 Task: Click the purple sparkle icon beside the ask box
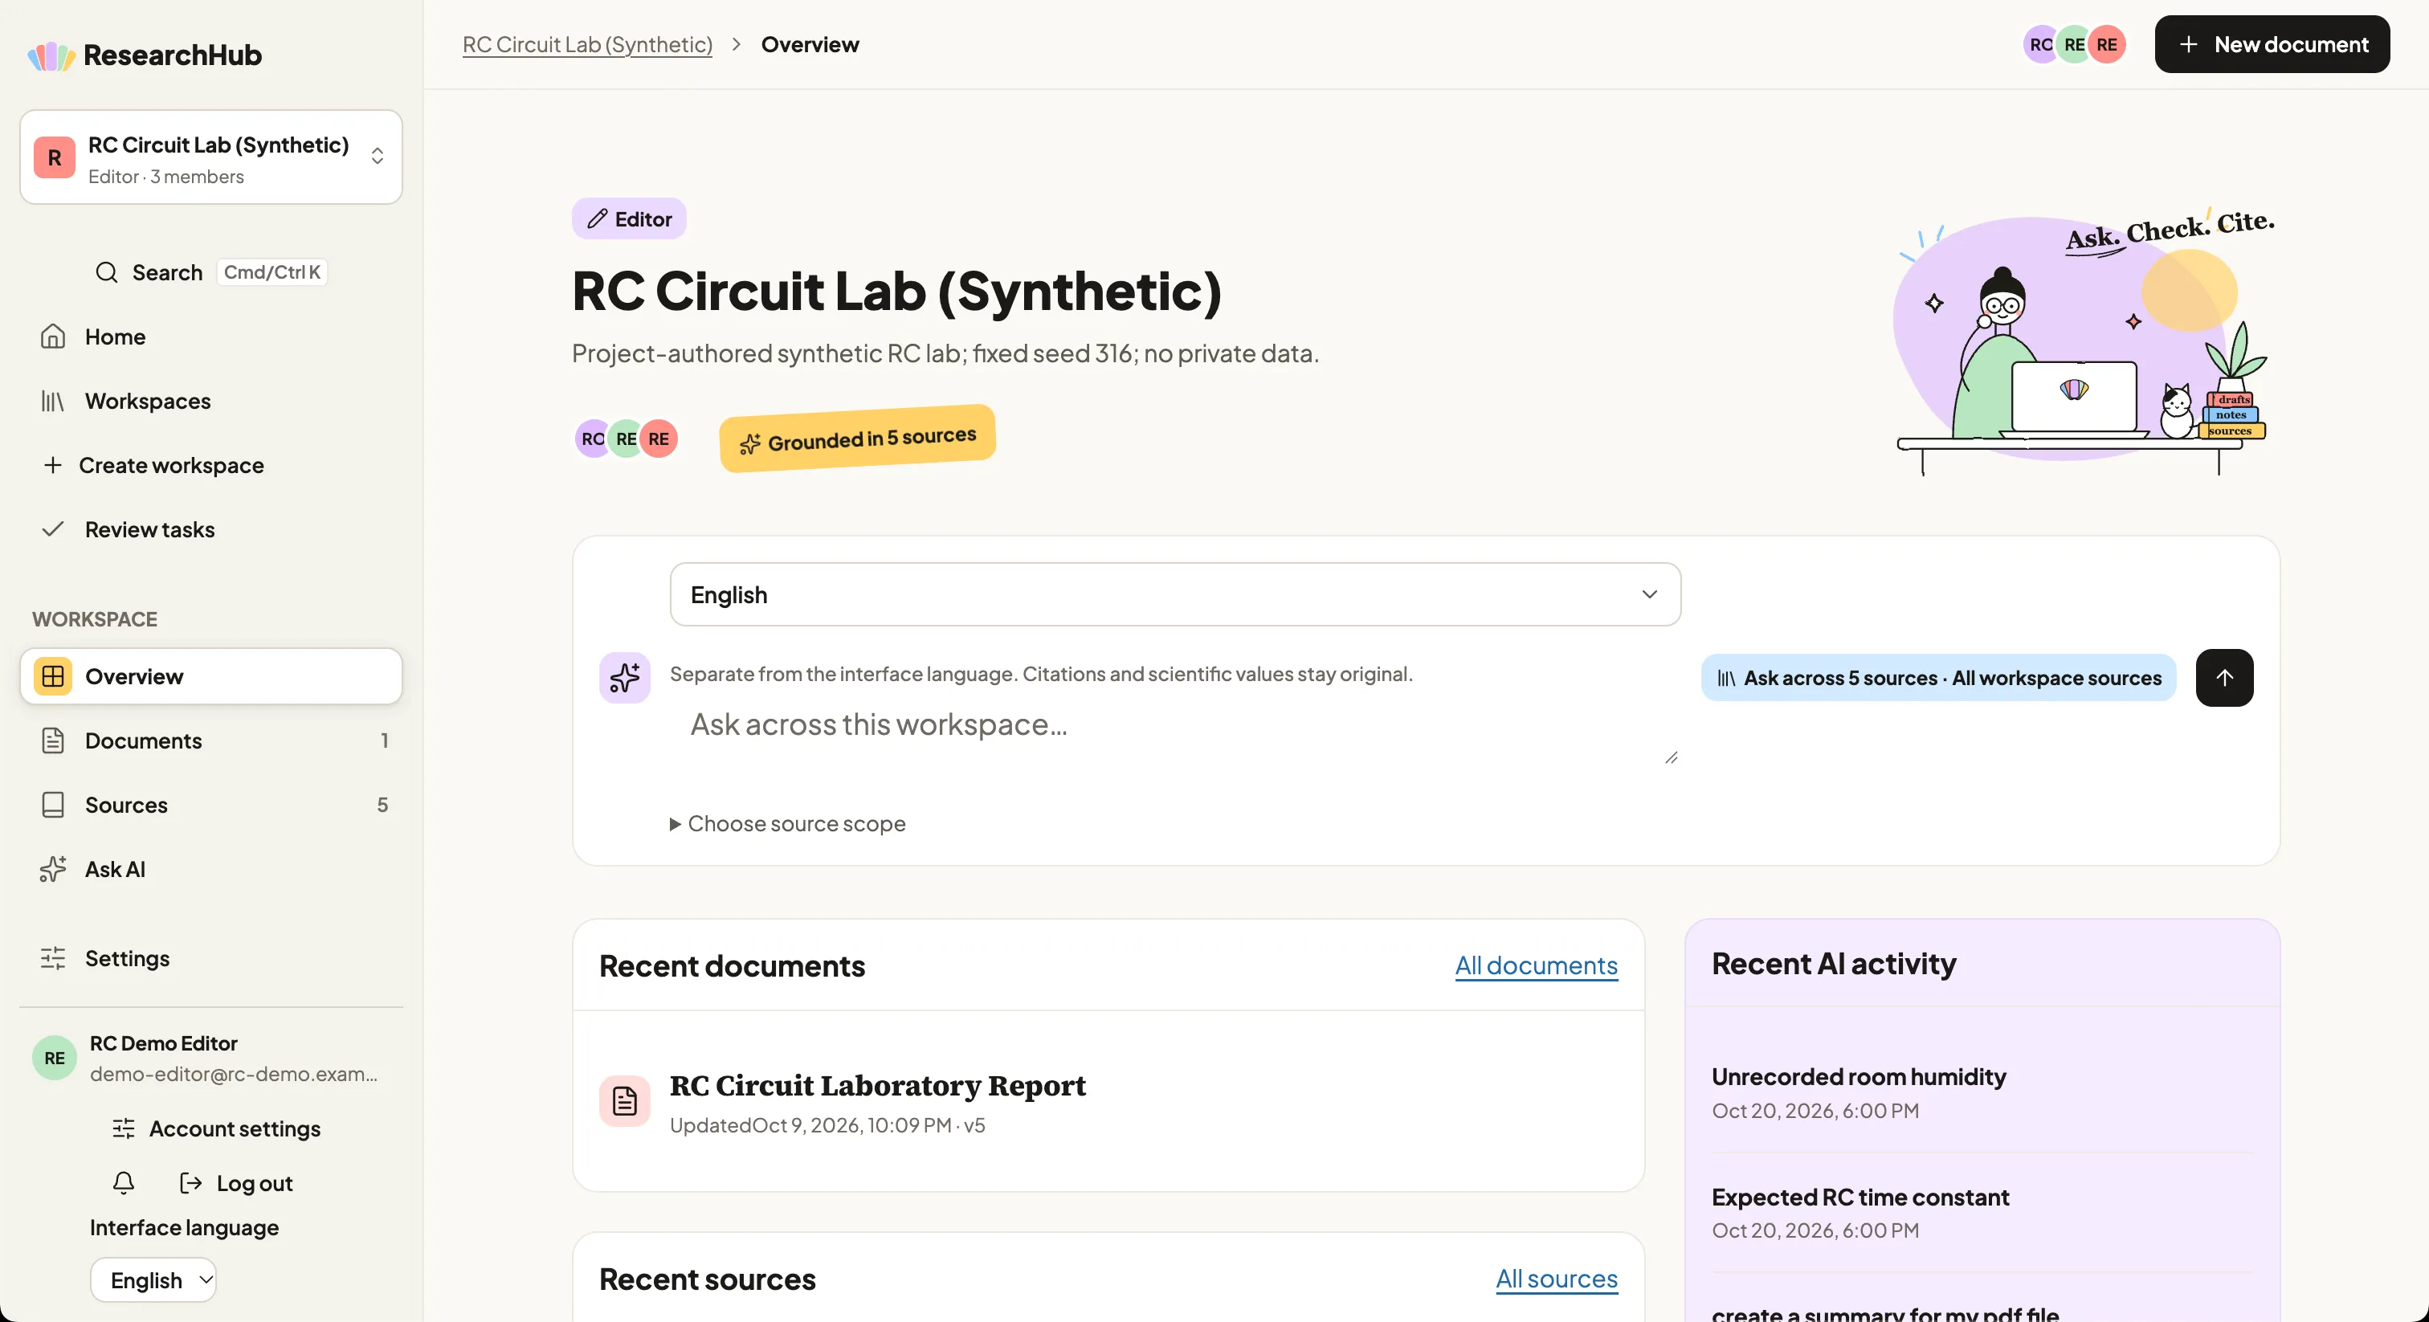pyautogui.click(x=624, y=677)
